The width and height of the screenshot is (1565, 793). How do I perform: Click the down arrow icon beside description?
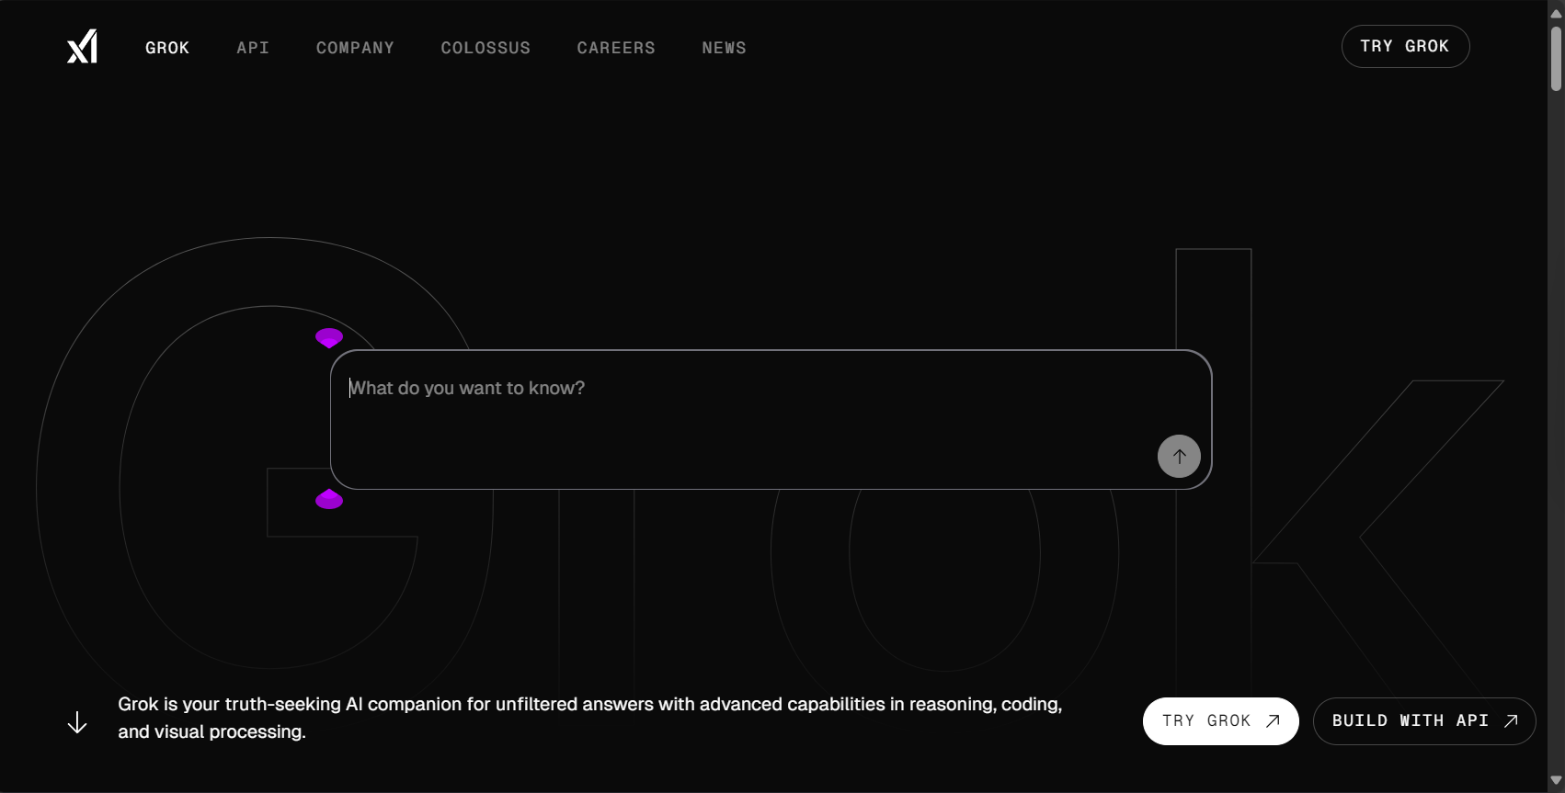tap(77, 722)
